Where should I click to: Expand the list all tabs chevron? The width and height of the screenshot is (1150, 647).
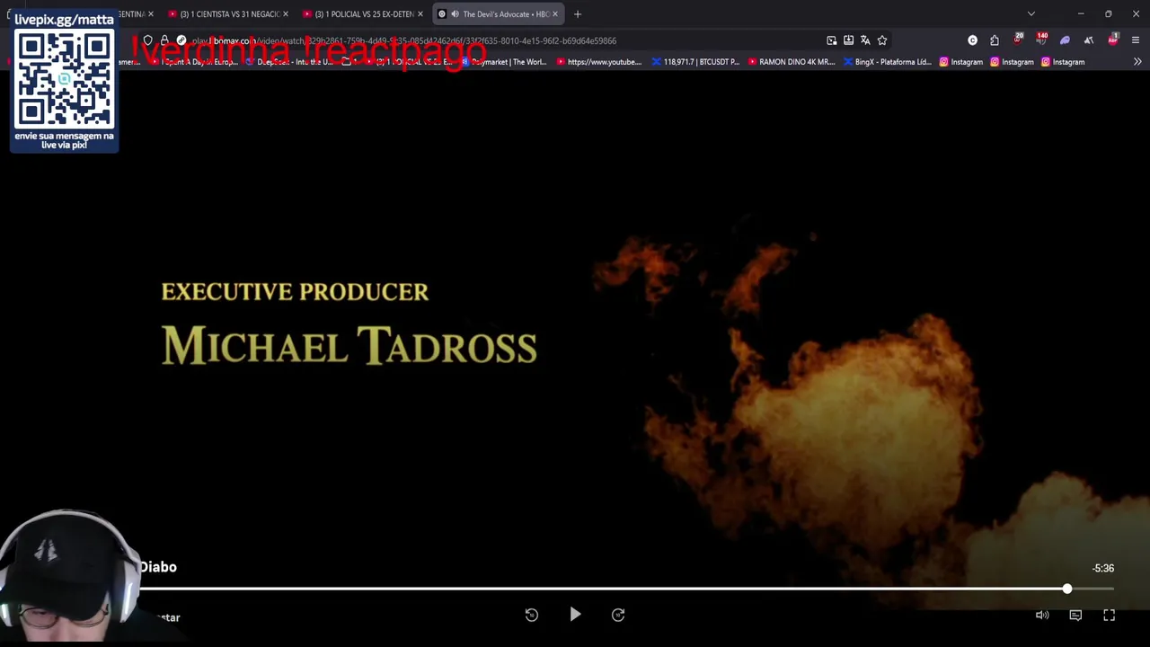1031,14
